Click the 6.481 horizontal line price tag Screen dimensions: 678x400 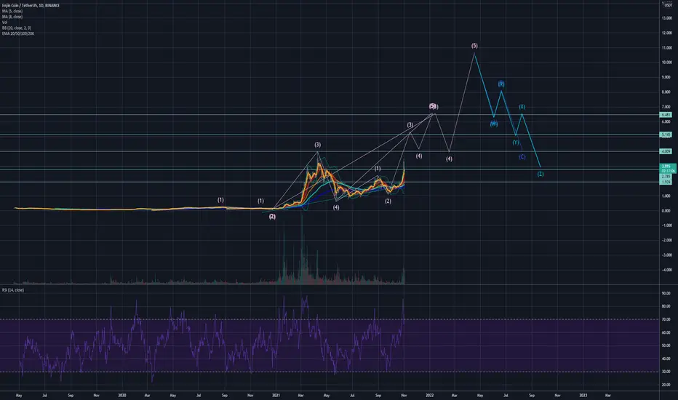click(x=666, y=115)
